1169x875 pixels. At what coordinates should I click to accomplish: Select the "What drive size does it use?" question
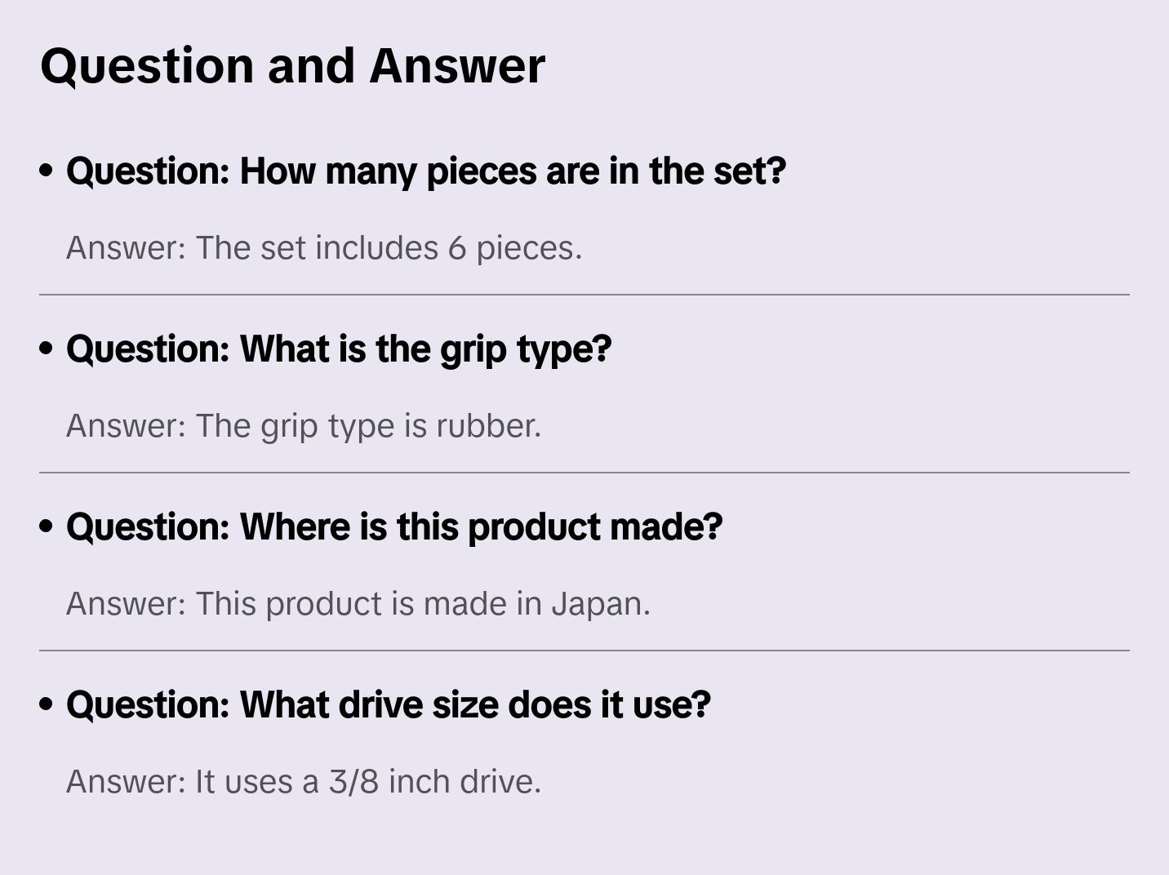388,705
